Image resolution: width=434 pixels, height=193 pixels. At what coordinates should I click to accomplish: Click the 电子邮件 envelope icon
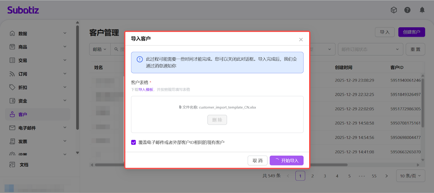(x=12, y=128)
